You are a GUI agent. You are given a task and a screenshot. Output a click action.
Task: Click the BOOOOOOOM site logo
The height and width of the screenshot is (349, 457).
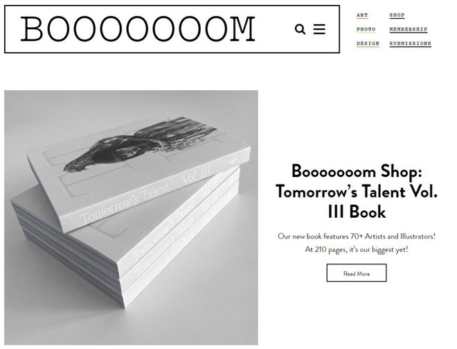[138, 29]
